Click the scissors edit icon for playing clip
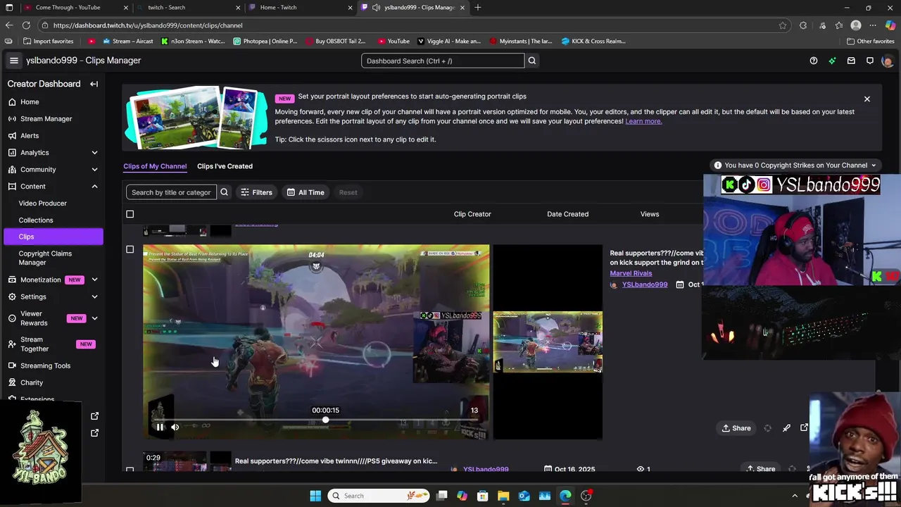901x507 pixels. 786,428
